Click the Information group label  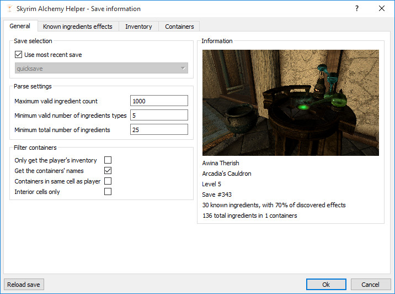coord(217,41)
